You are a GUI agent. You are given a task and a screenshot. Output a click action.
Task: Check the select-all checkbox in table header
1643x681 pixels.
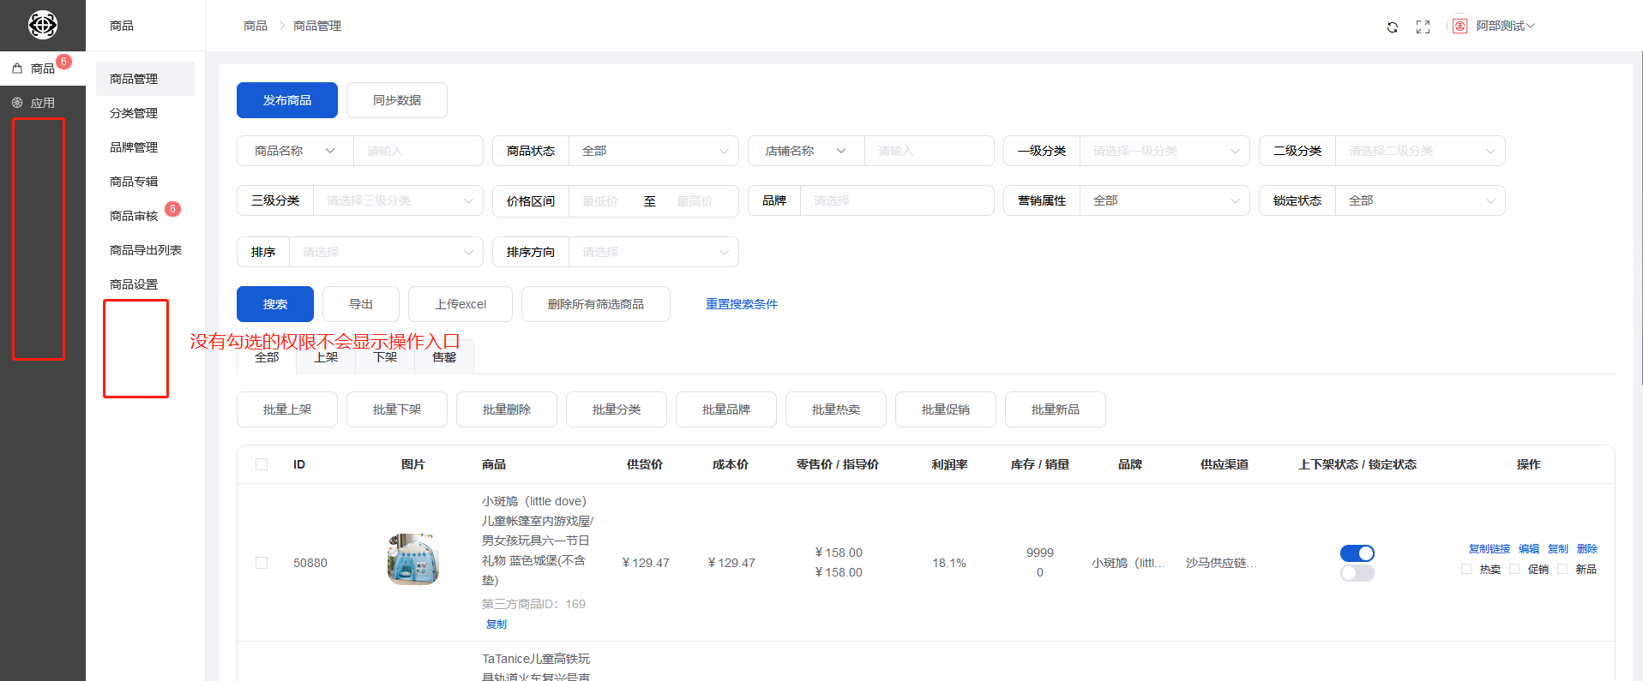(x=262, y=464)
